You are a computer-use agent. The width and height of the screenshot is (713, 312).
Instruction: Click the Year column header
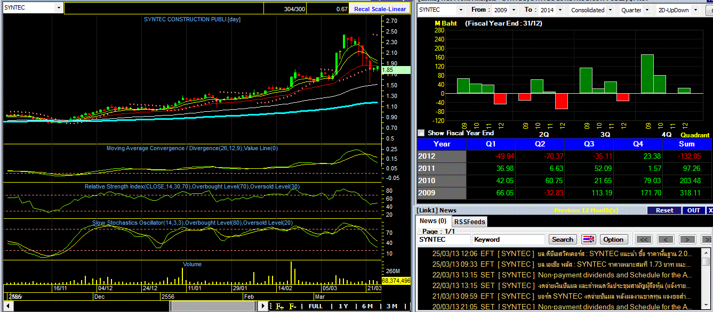(x=442, y=144)
